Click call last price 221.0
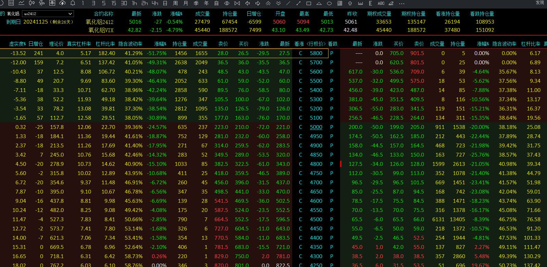Screen dimensions: 547x267 (x=283, y=127)
